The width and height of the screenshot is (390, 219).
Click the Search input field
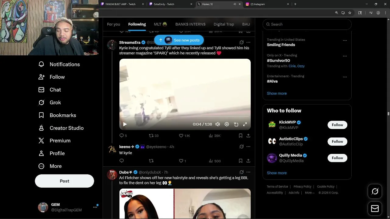(307, 24)
